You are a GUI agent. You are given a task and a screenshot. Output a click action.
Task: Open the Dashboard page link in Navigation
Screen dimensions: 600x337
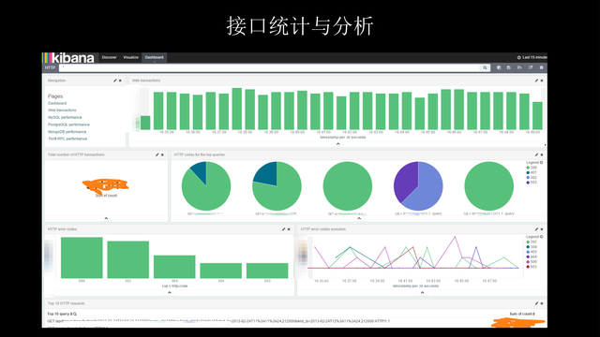pos(57,103)
